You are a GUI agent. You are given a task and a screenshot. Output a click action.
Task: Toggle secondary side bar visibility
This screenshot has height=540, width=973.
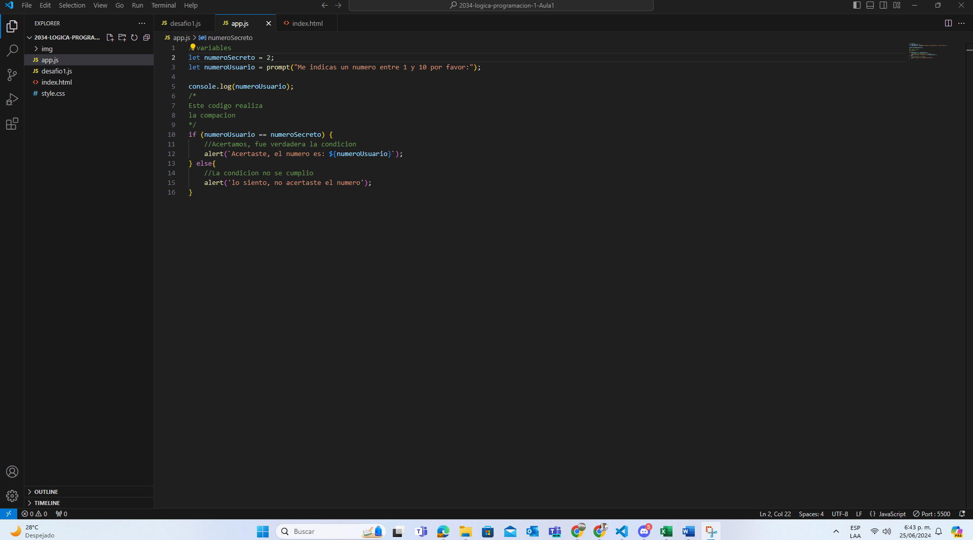tap(883, 5)
